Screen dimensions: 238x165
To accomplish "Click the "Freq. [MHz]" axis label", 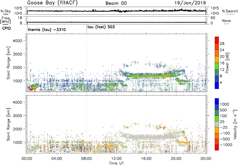I will (5, 20).
